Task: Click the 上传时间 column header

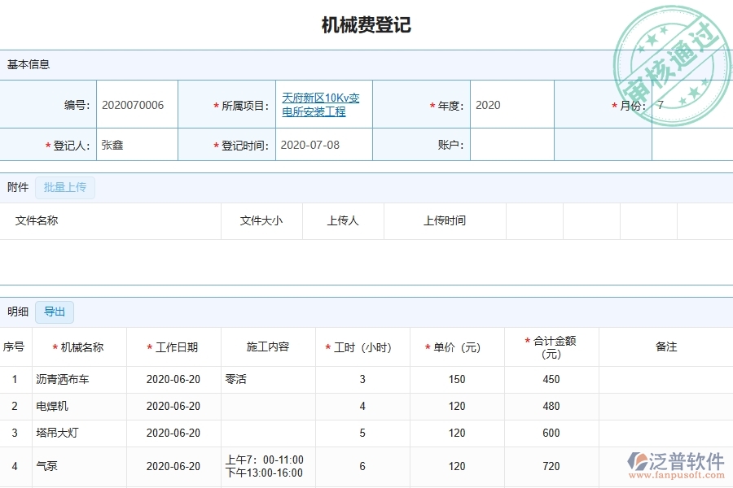Action: (x=445, y=220)
